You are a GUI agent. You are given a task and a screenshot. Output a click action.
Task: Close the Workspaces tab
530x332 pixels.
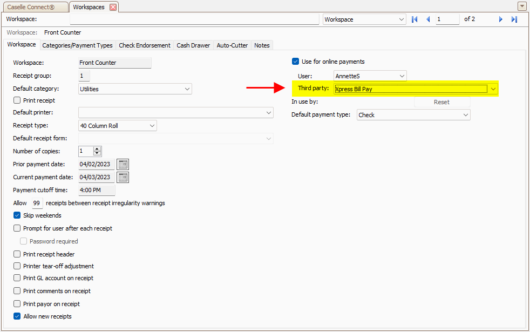coord(113,7)
